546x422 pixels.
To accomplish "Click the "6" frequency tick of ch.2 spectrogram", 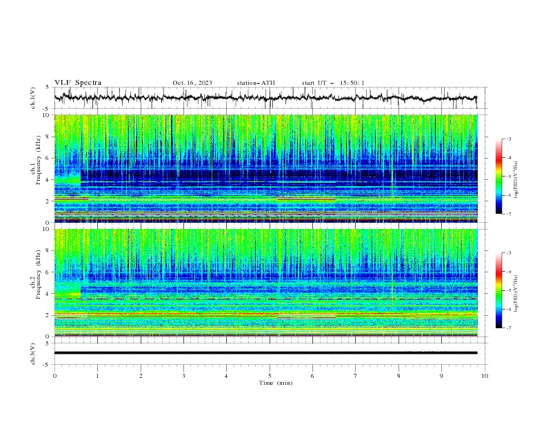I will [x=48, y=272].
